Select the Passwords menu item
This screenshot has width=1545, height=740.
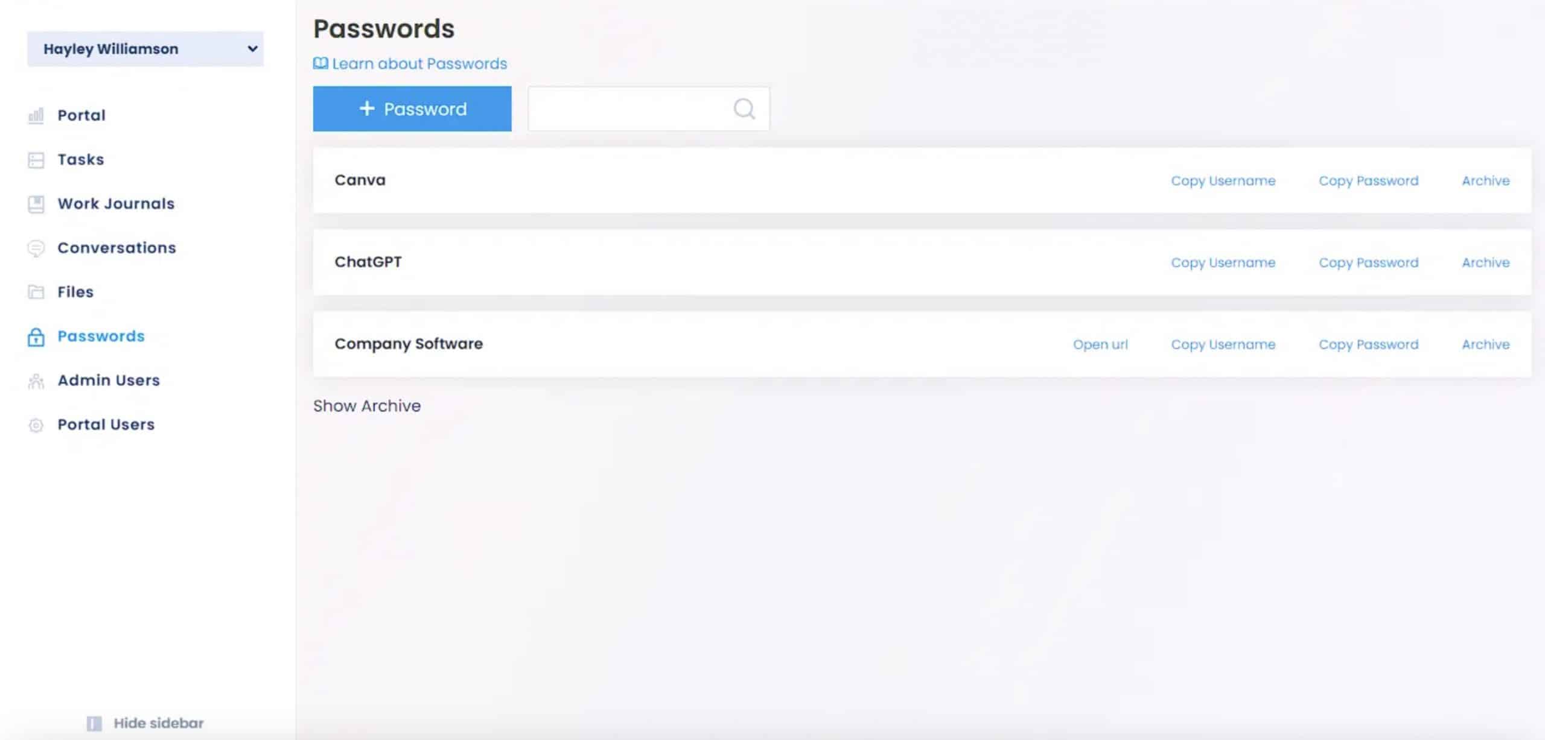(101, 335)
